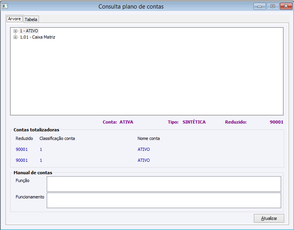Open the Arvore tab
The height and width of the screenshot is (230, 294).
point(15,19)
